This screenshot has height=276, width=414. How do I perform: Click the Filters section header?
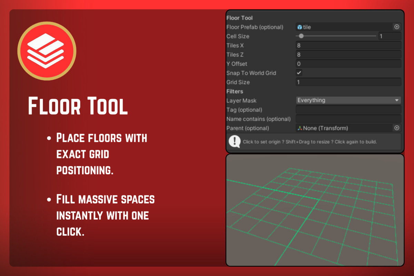[235, 91]
